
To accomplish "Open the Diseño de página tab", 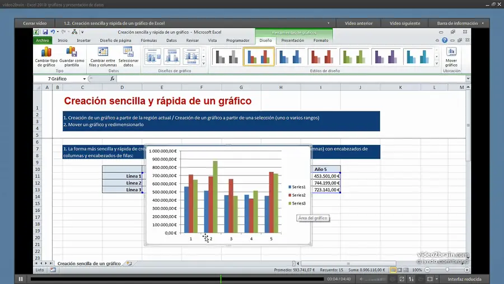I will (x=115, y=40).
